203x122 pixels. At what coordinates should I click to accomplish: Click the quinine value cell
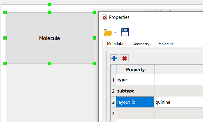179,102
